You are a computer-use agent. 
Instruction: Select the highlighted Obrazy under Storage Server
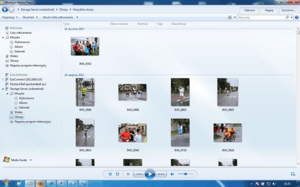(x=19, y=117)
